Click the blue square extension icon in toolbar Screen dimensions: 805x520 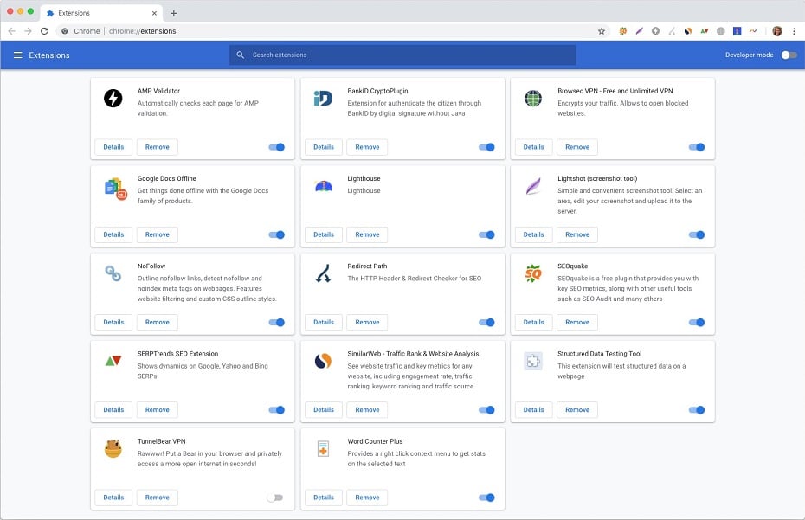(x=737, y=31)
